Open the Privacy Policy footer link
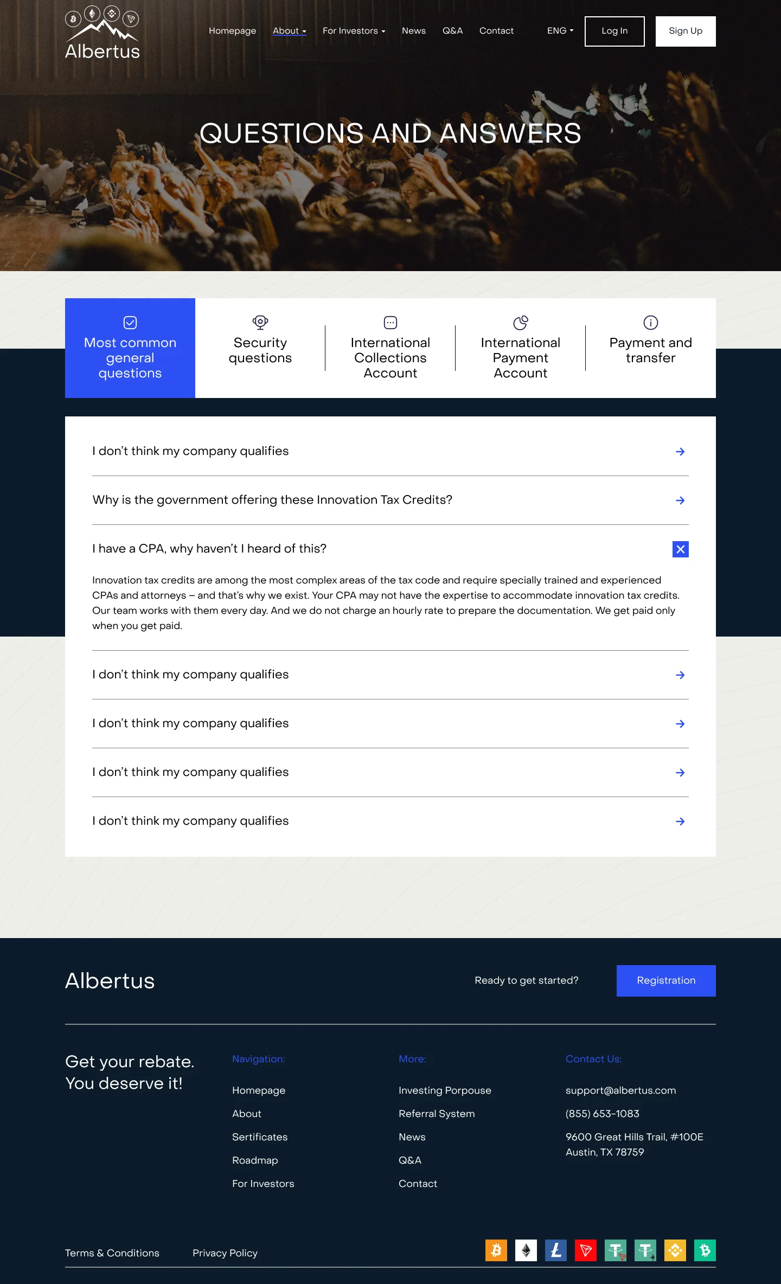The width and height of the screenshot is (781, 1284). 225,1253
